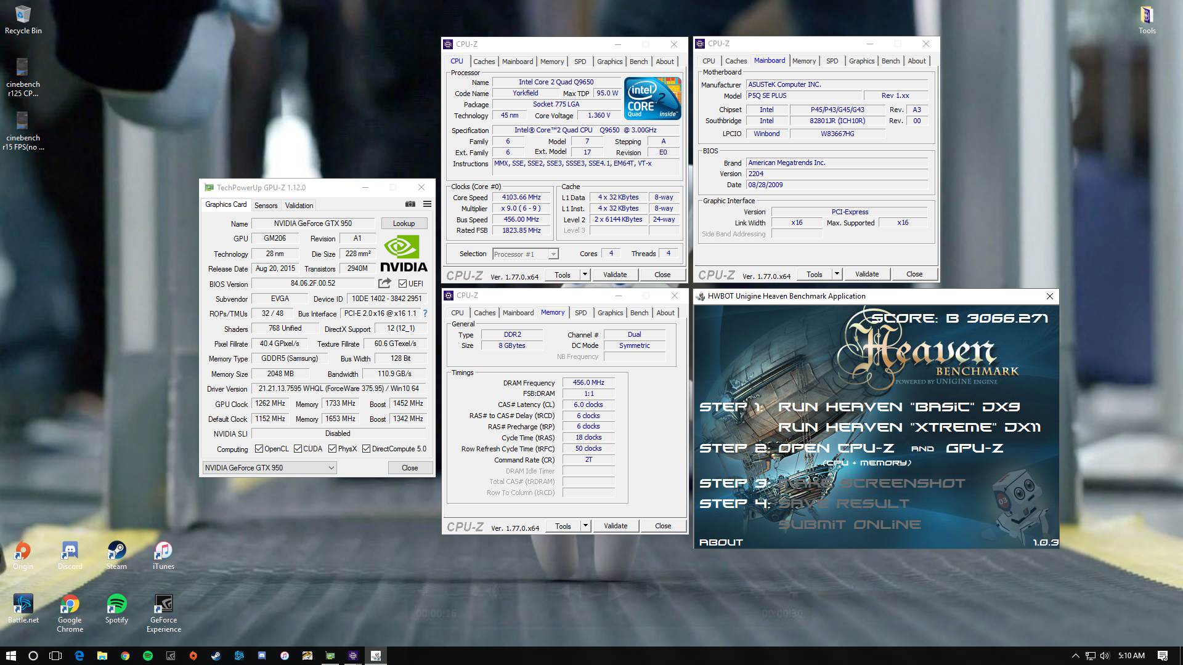Click the motherboard model P5Q SE PLUS
The image size is (1183, 665).
tap(803, 95)
